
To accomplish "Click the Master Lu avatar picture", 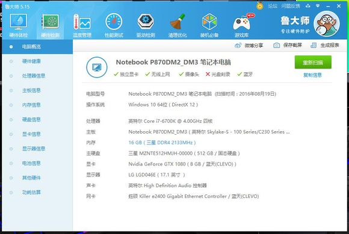I will tap(327, 23).
